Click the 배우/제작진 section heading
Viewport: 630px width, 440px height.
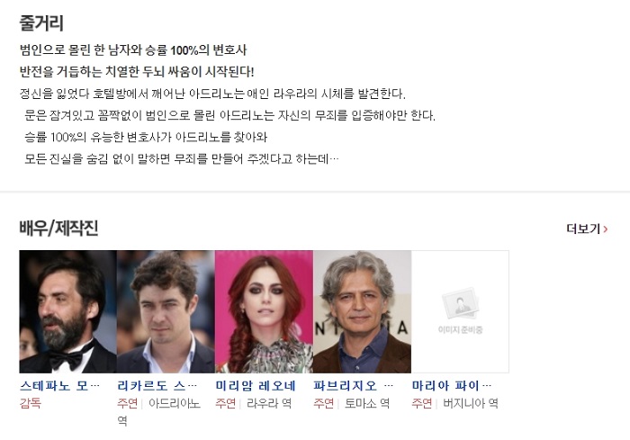[58, 228]
